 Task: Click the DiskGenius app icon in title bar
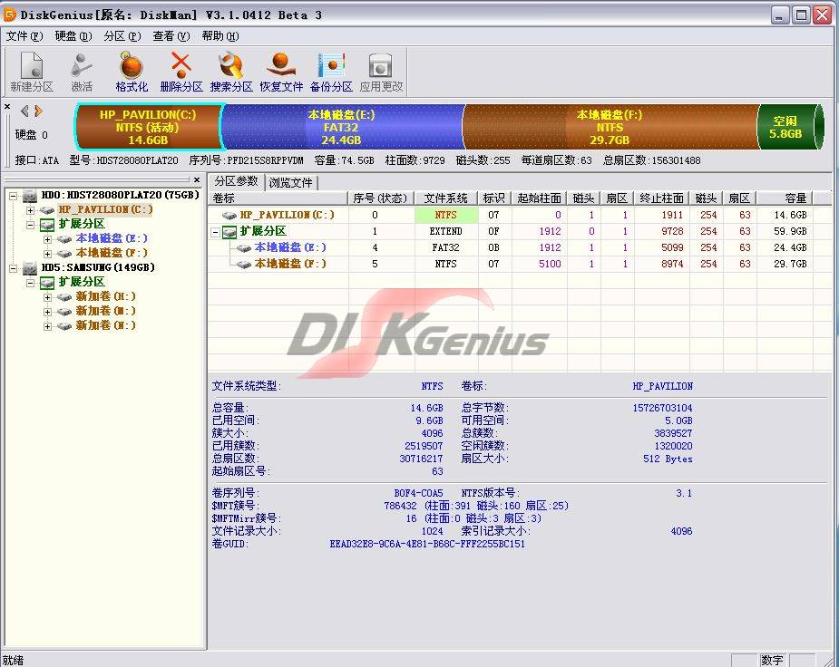click(x=10, y=15)
